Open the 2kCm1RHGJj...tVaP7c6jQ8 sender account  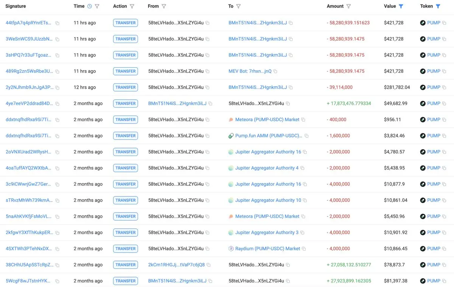pos(176,265)
